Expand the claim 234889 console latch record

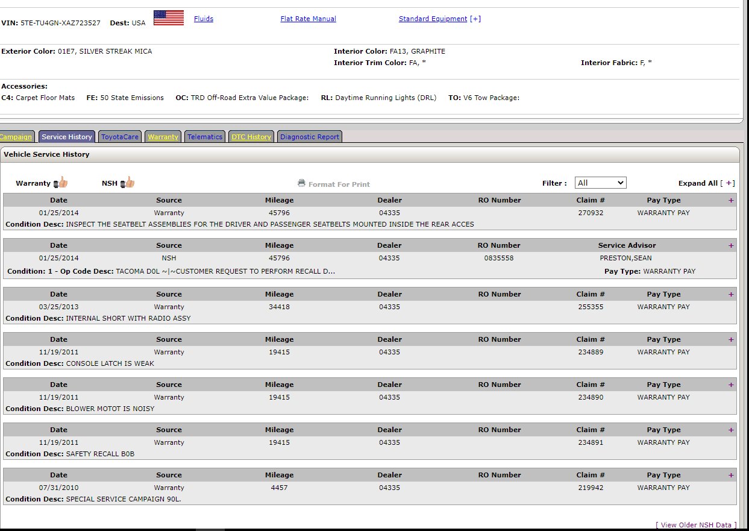731,339
